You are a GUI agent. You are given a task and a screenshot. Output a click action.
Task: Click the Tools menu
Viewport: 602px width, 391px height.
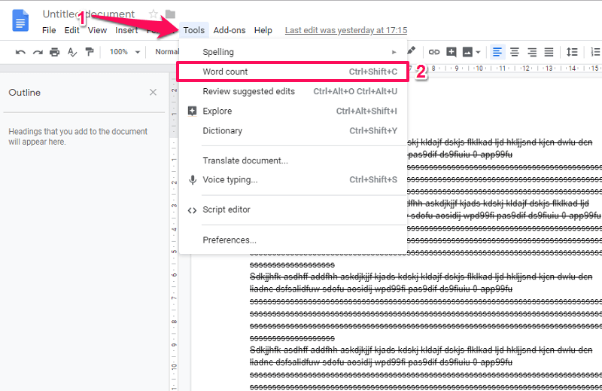click(194, 30)
